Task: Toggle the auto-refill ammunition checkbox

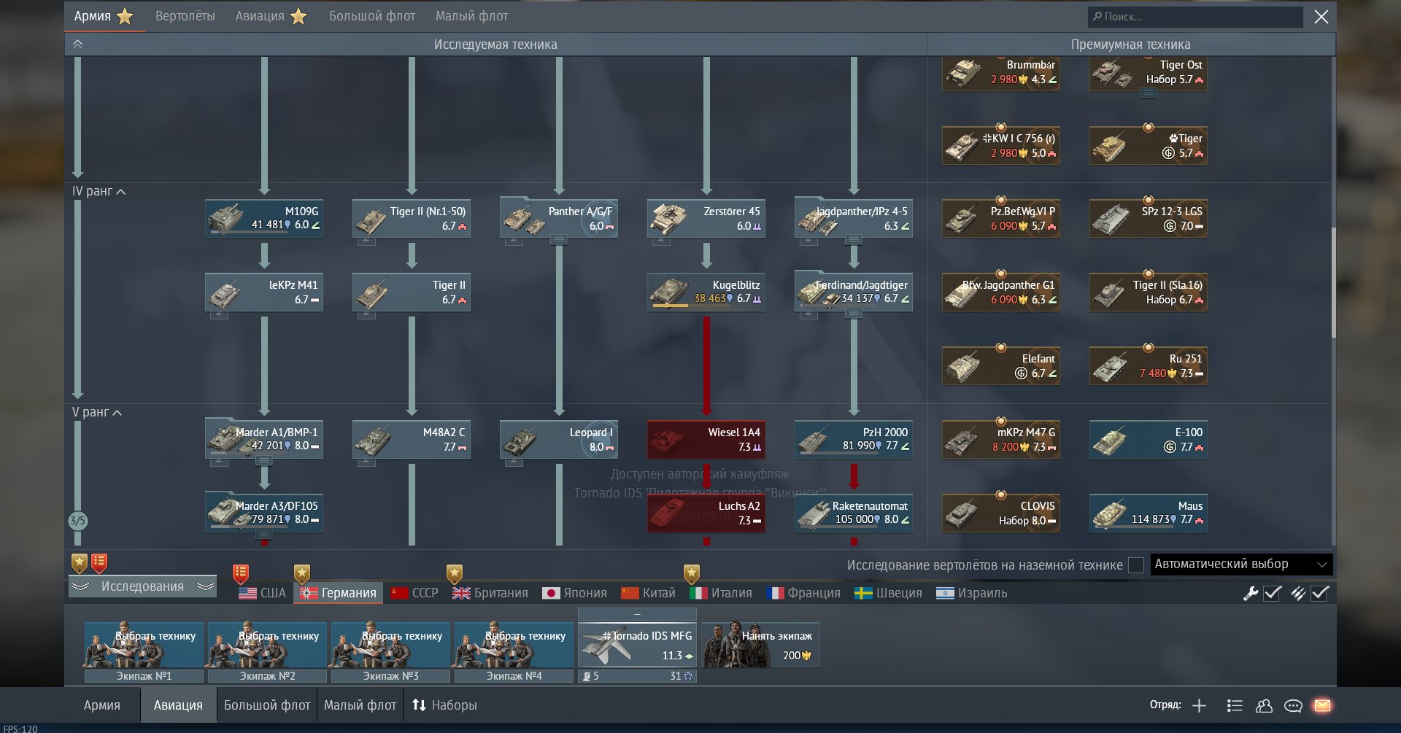Action: pyautogui.click(x=1319, y=593)
